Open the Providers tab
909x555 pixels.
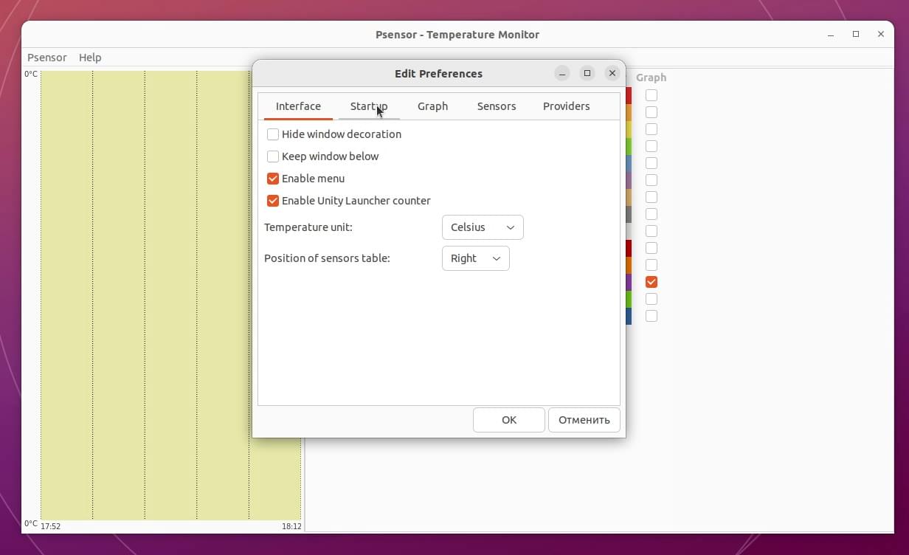tap(567, 106)
